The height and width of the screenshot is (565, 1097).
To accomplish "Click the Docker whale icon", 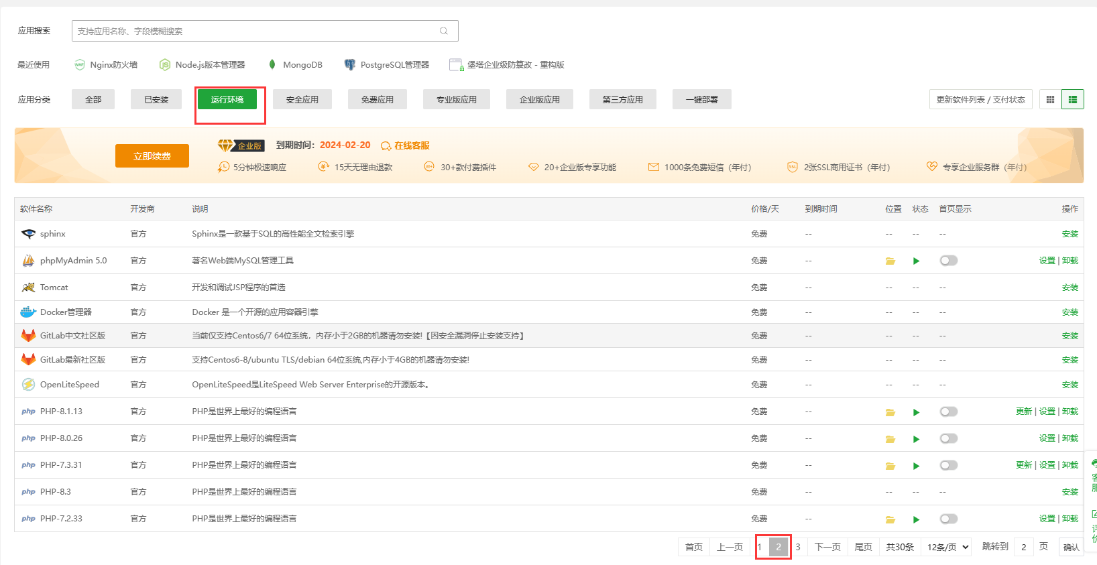I will click(28, 312).
